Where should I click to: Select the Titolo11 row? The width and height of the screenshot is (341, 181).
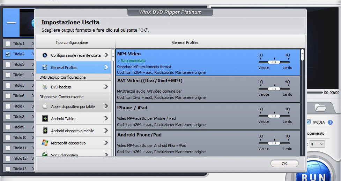pos(18,148)
